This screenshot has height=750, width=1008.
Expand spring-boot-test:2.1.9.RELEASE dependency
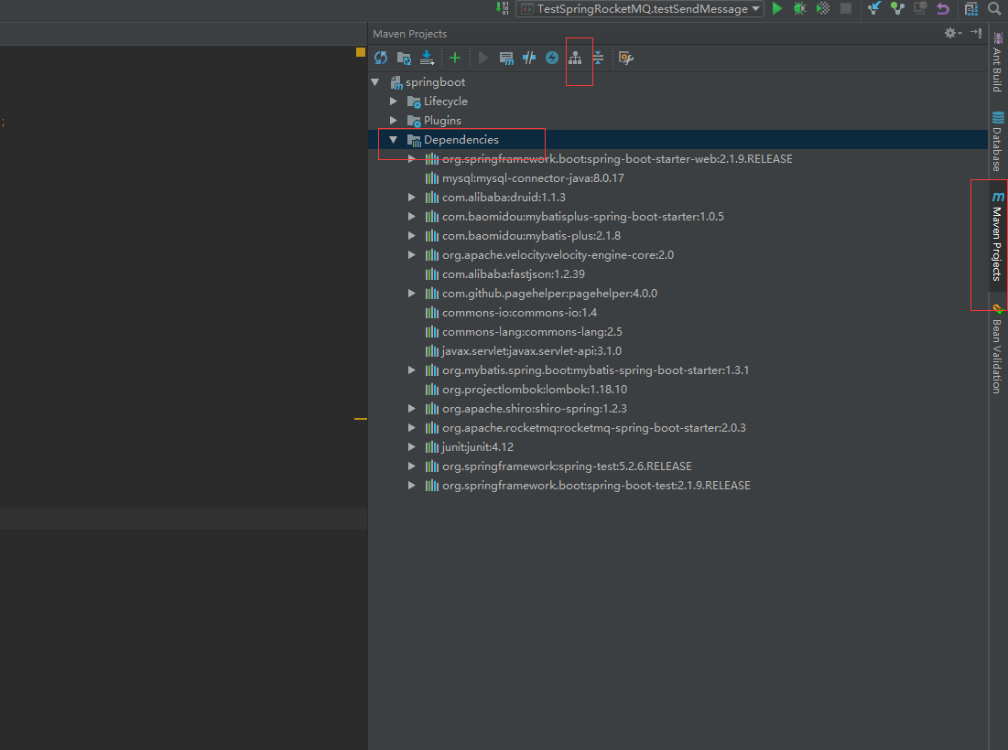pos(411,486)
